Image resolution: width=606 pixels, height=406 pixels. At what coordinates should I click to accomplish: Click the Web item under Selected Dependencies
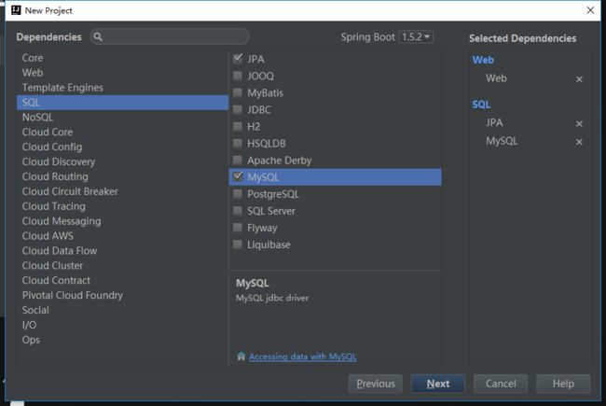click(496, 78)
